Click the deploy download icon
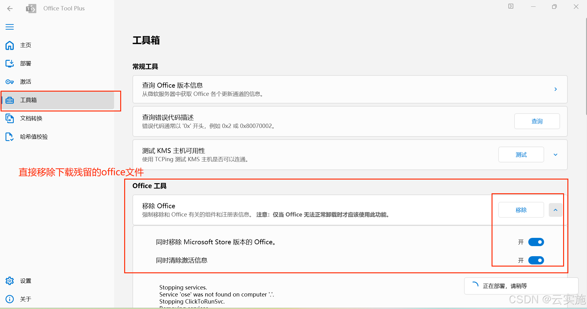 [10, 64]
